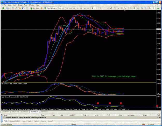Toggle Auto Scroll chart icon

(x=150, y=8)
